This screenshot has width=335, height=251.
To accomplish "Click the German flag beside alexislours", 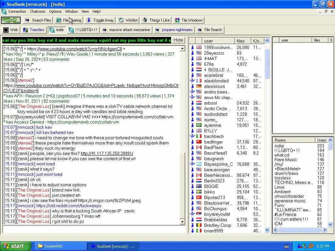I will pyautogui.click(x=199, y=86).
